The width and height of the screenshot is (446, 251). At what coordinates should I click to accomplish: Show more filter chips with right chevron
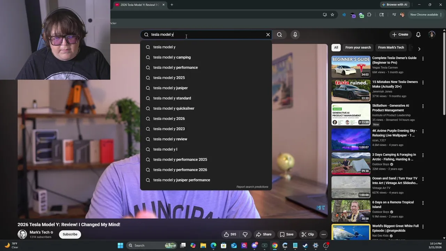coord(419,49)
